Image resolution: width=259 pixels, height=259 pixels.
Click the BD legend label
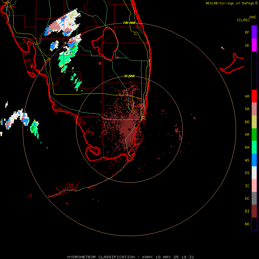point(247,122)
